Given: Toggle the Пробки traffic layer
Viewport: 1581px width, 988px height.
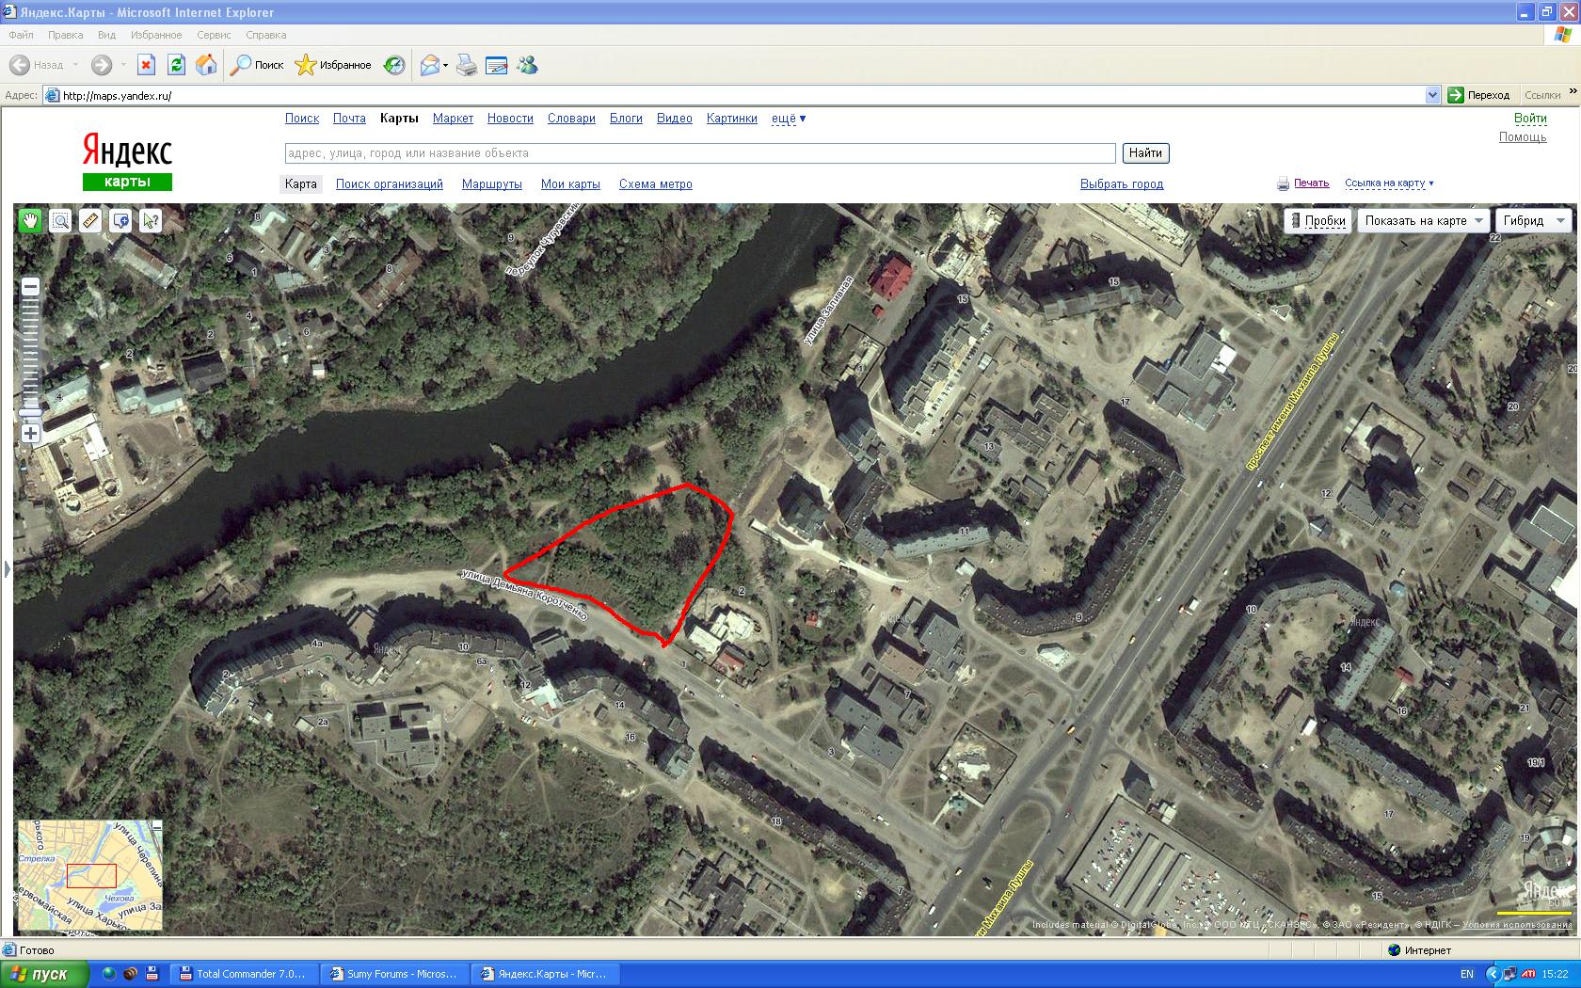Looking at the screenshot, I should tap(1317, 220).
